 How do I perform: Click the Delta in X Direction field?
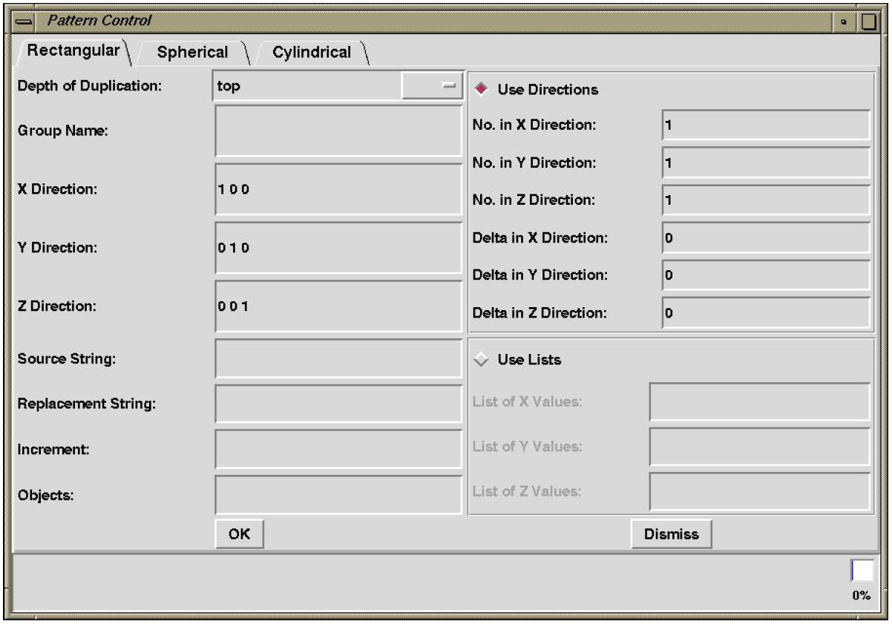[766, 237]
